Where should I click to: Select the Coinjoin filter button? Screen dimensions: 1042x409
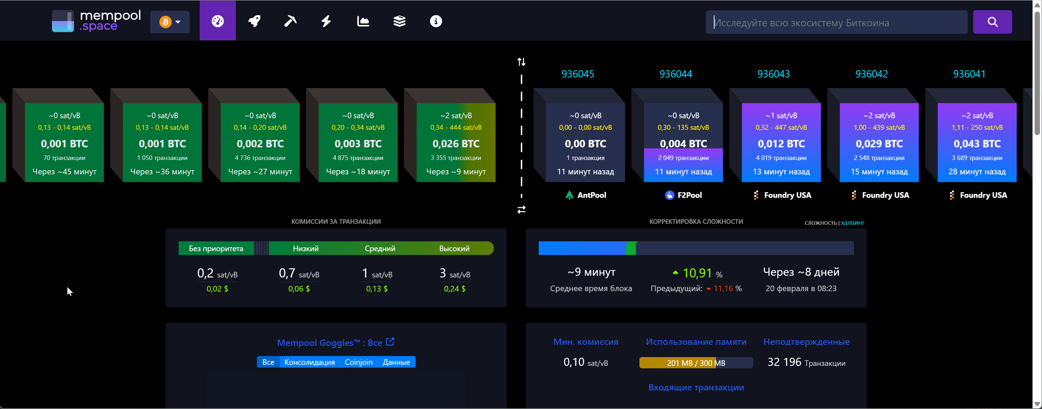358,362
